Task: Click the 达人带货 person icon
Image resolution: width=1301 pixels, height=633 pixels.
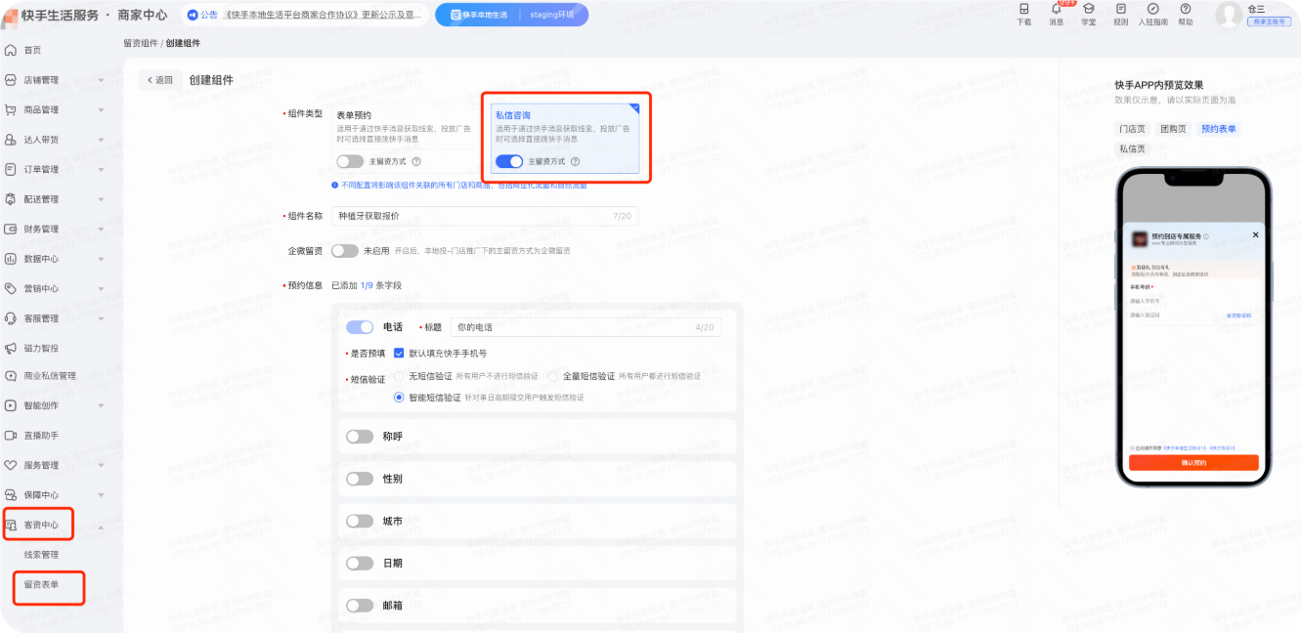Action: tap(11, 140)
